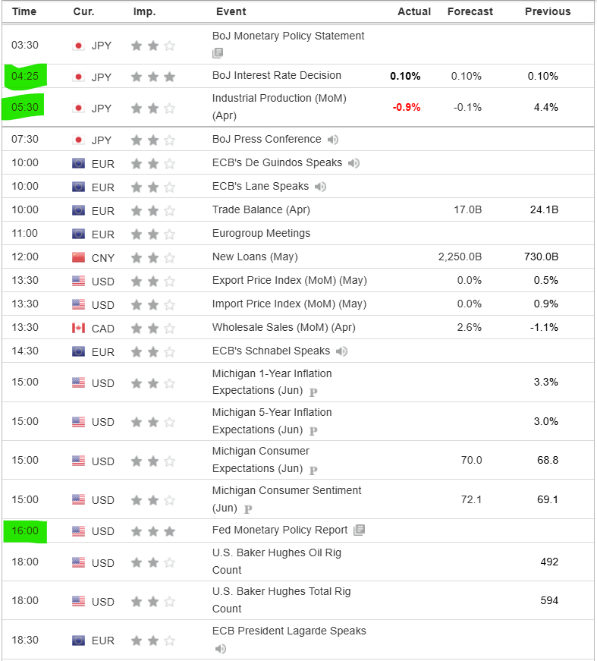
Task: Click the Imp. column header
Action: (x=144, y=11)
